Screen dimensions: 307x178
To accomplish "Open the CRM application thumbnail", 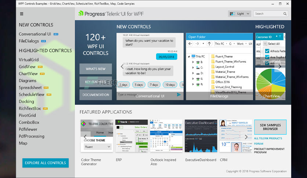I will pos(235,136).
